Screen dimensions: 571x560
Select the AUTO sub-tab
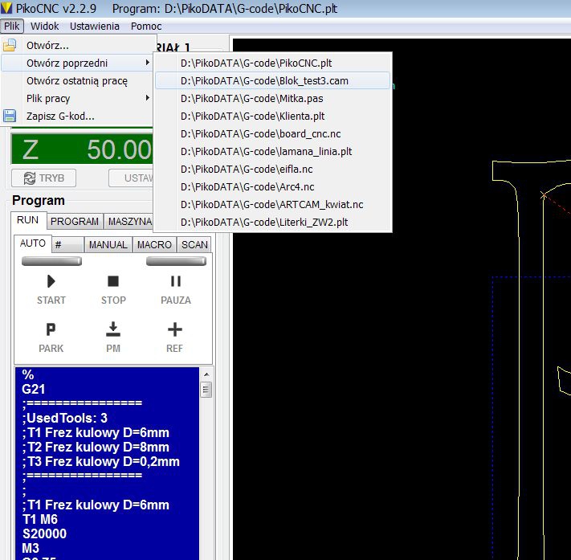click(x=33, y=243)
